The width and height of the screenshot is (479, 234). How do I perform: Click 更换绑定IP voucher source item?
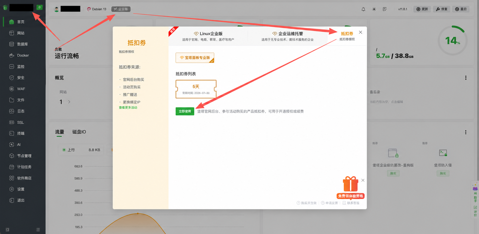click(x=131, y=102)
